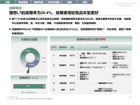Click the 故障种类发生次数TOP5 header

91,39
